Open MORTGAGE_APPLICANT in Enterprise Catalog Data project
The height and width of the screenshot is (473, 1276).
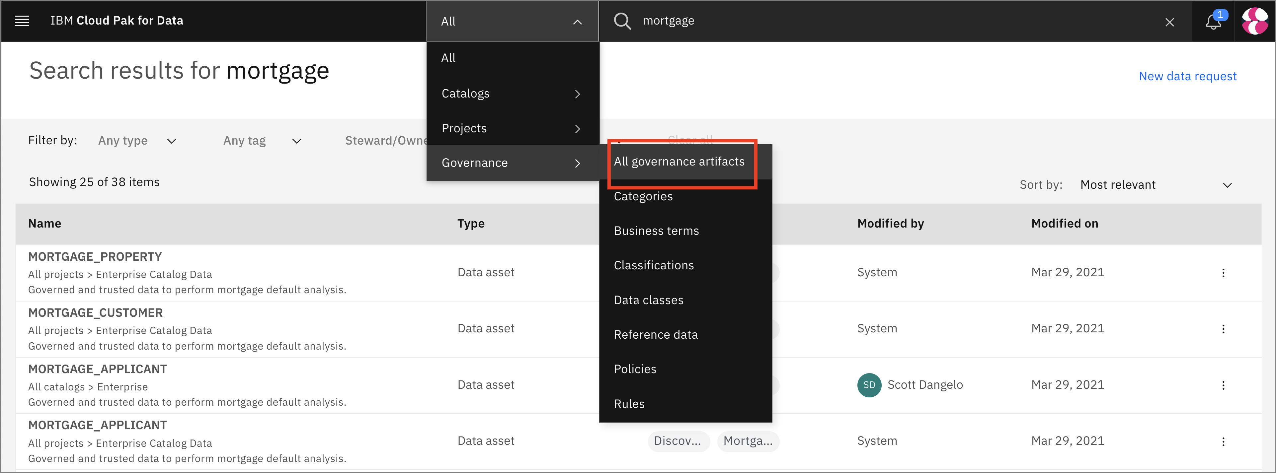tap(98, 426)
